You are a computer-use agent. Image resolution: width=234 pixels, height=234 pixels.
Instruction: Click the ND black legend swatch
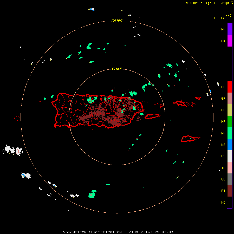pyautogui.click(x=230, y=202)
